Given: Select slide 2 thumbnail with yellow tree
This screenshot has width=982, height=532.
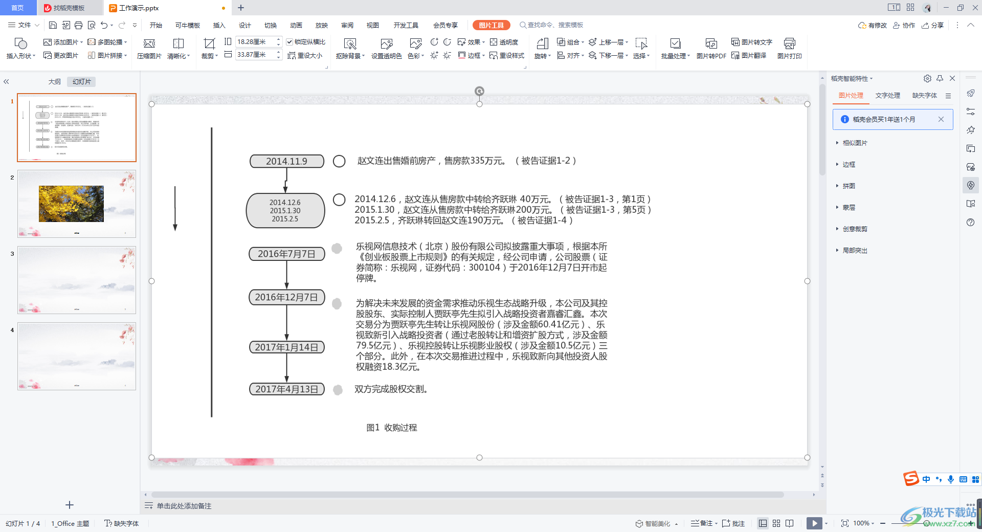Looking at the screenshot, I should click(77, 204).
